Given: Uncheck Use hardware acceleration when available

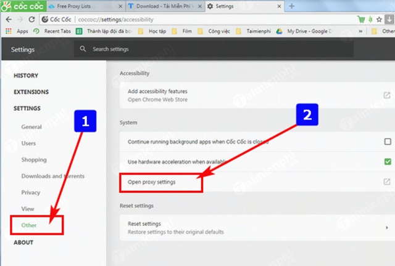Looking at the screenshot, I should tap(386, 161).
